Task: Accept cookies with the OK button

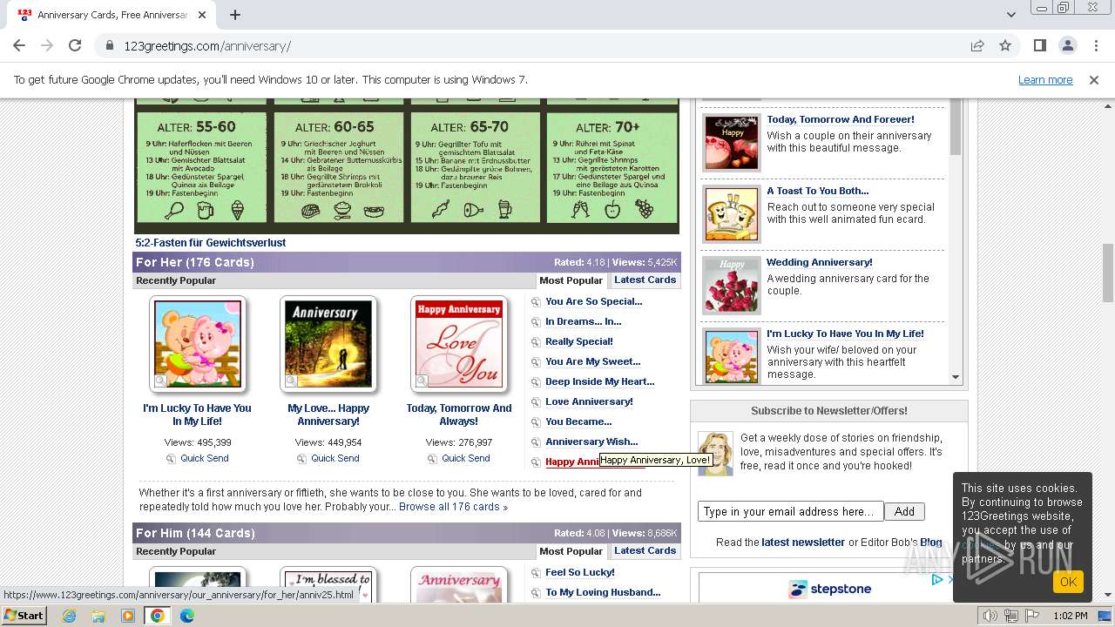Action: coord(1068,582)
